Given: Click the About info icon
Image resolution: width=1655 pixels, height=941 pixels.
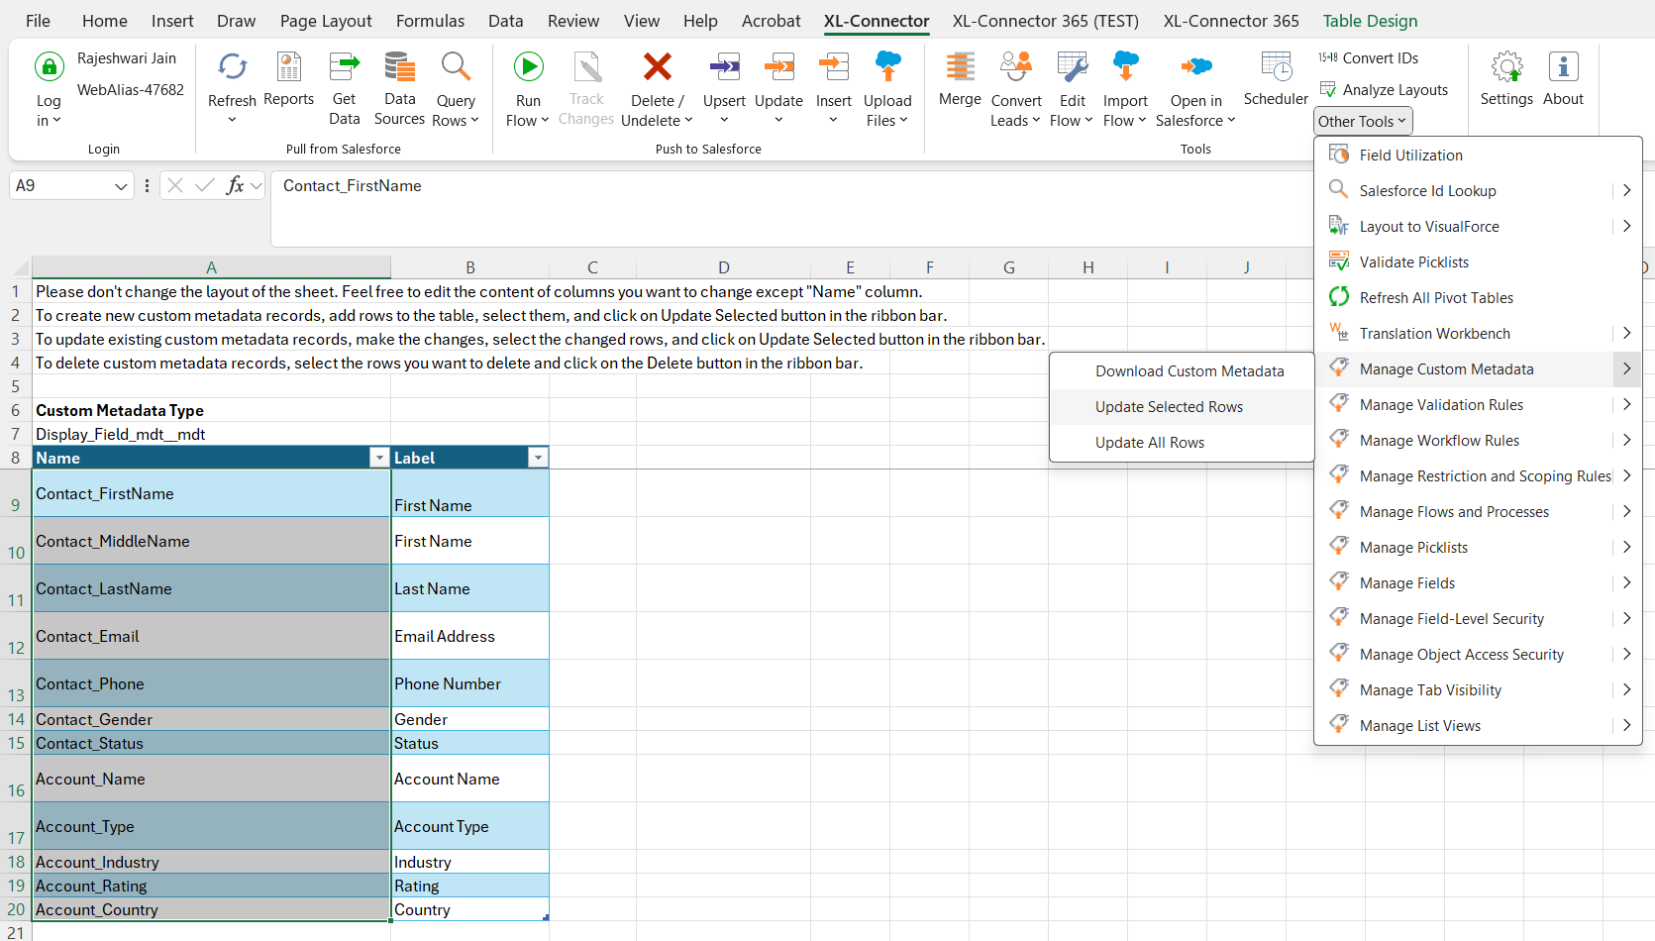Looking at the screenshot, I should 1563,68.
